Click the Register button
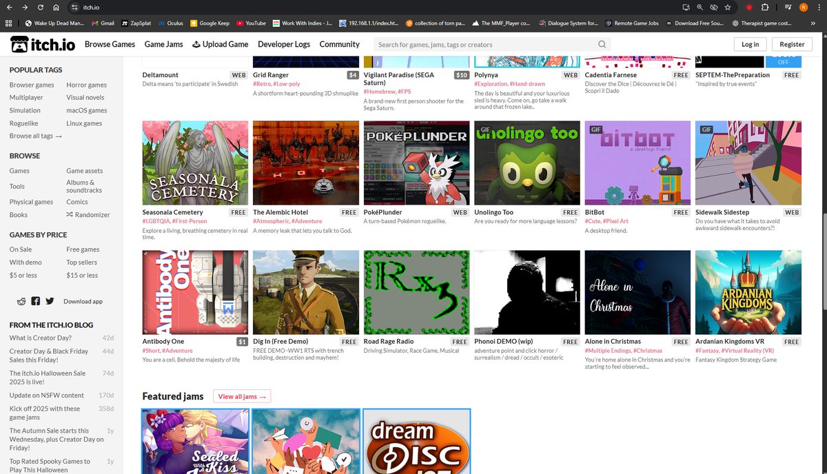The width and height of the screenshot is (827, 474). click(792, 44)
